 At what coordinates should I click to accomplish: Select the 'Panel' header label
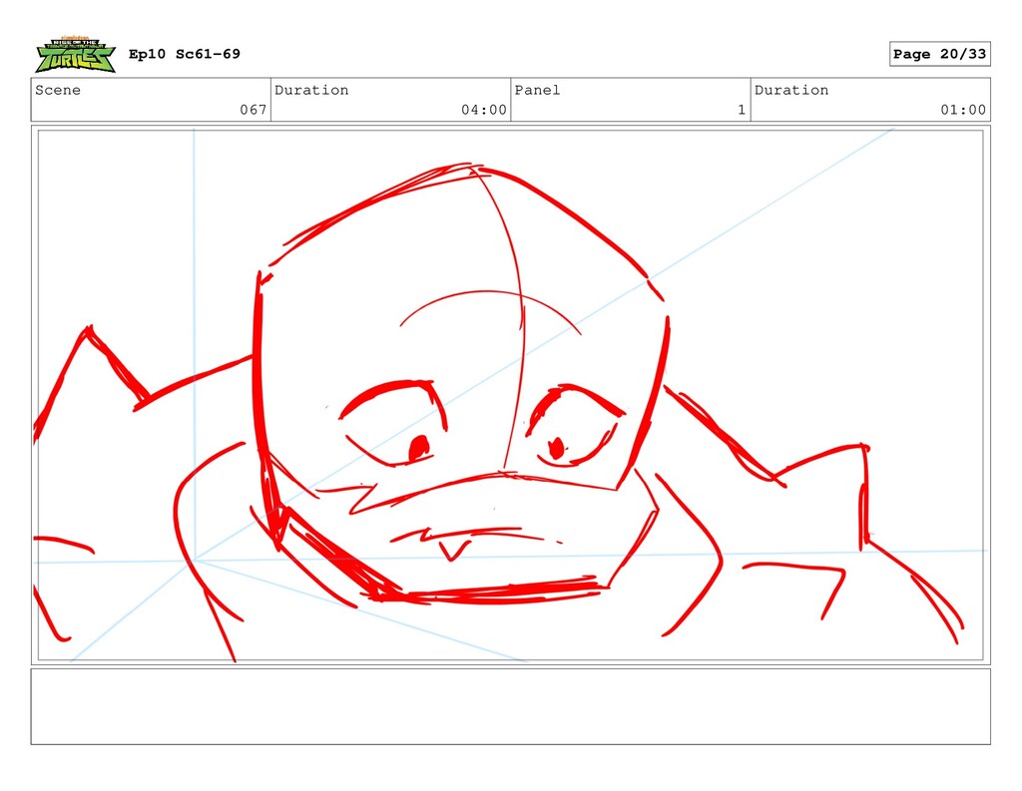click(x=537, y=90)
